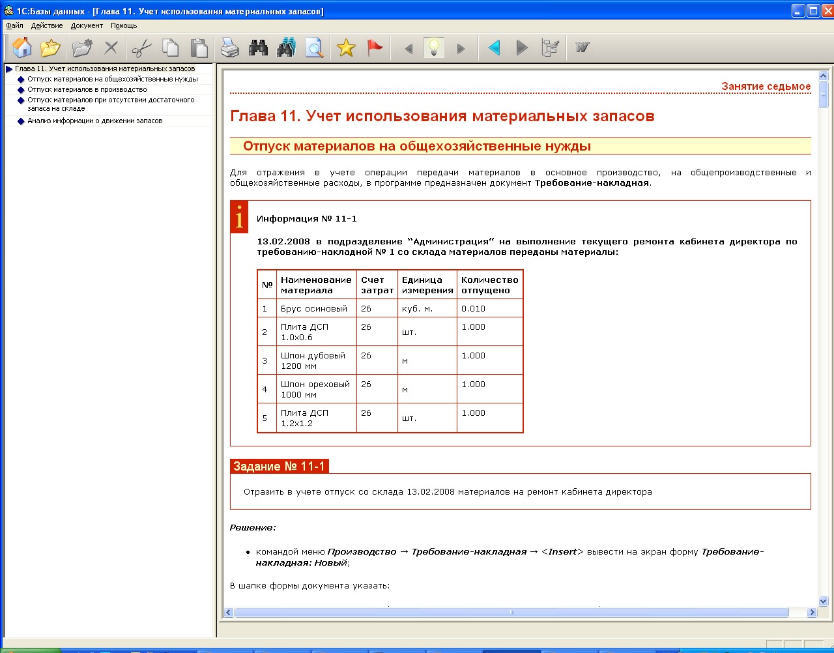
Task: Collapse the 'Глава 11' tree root node
Action: 9,69
